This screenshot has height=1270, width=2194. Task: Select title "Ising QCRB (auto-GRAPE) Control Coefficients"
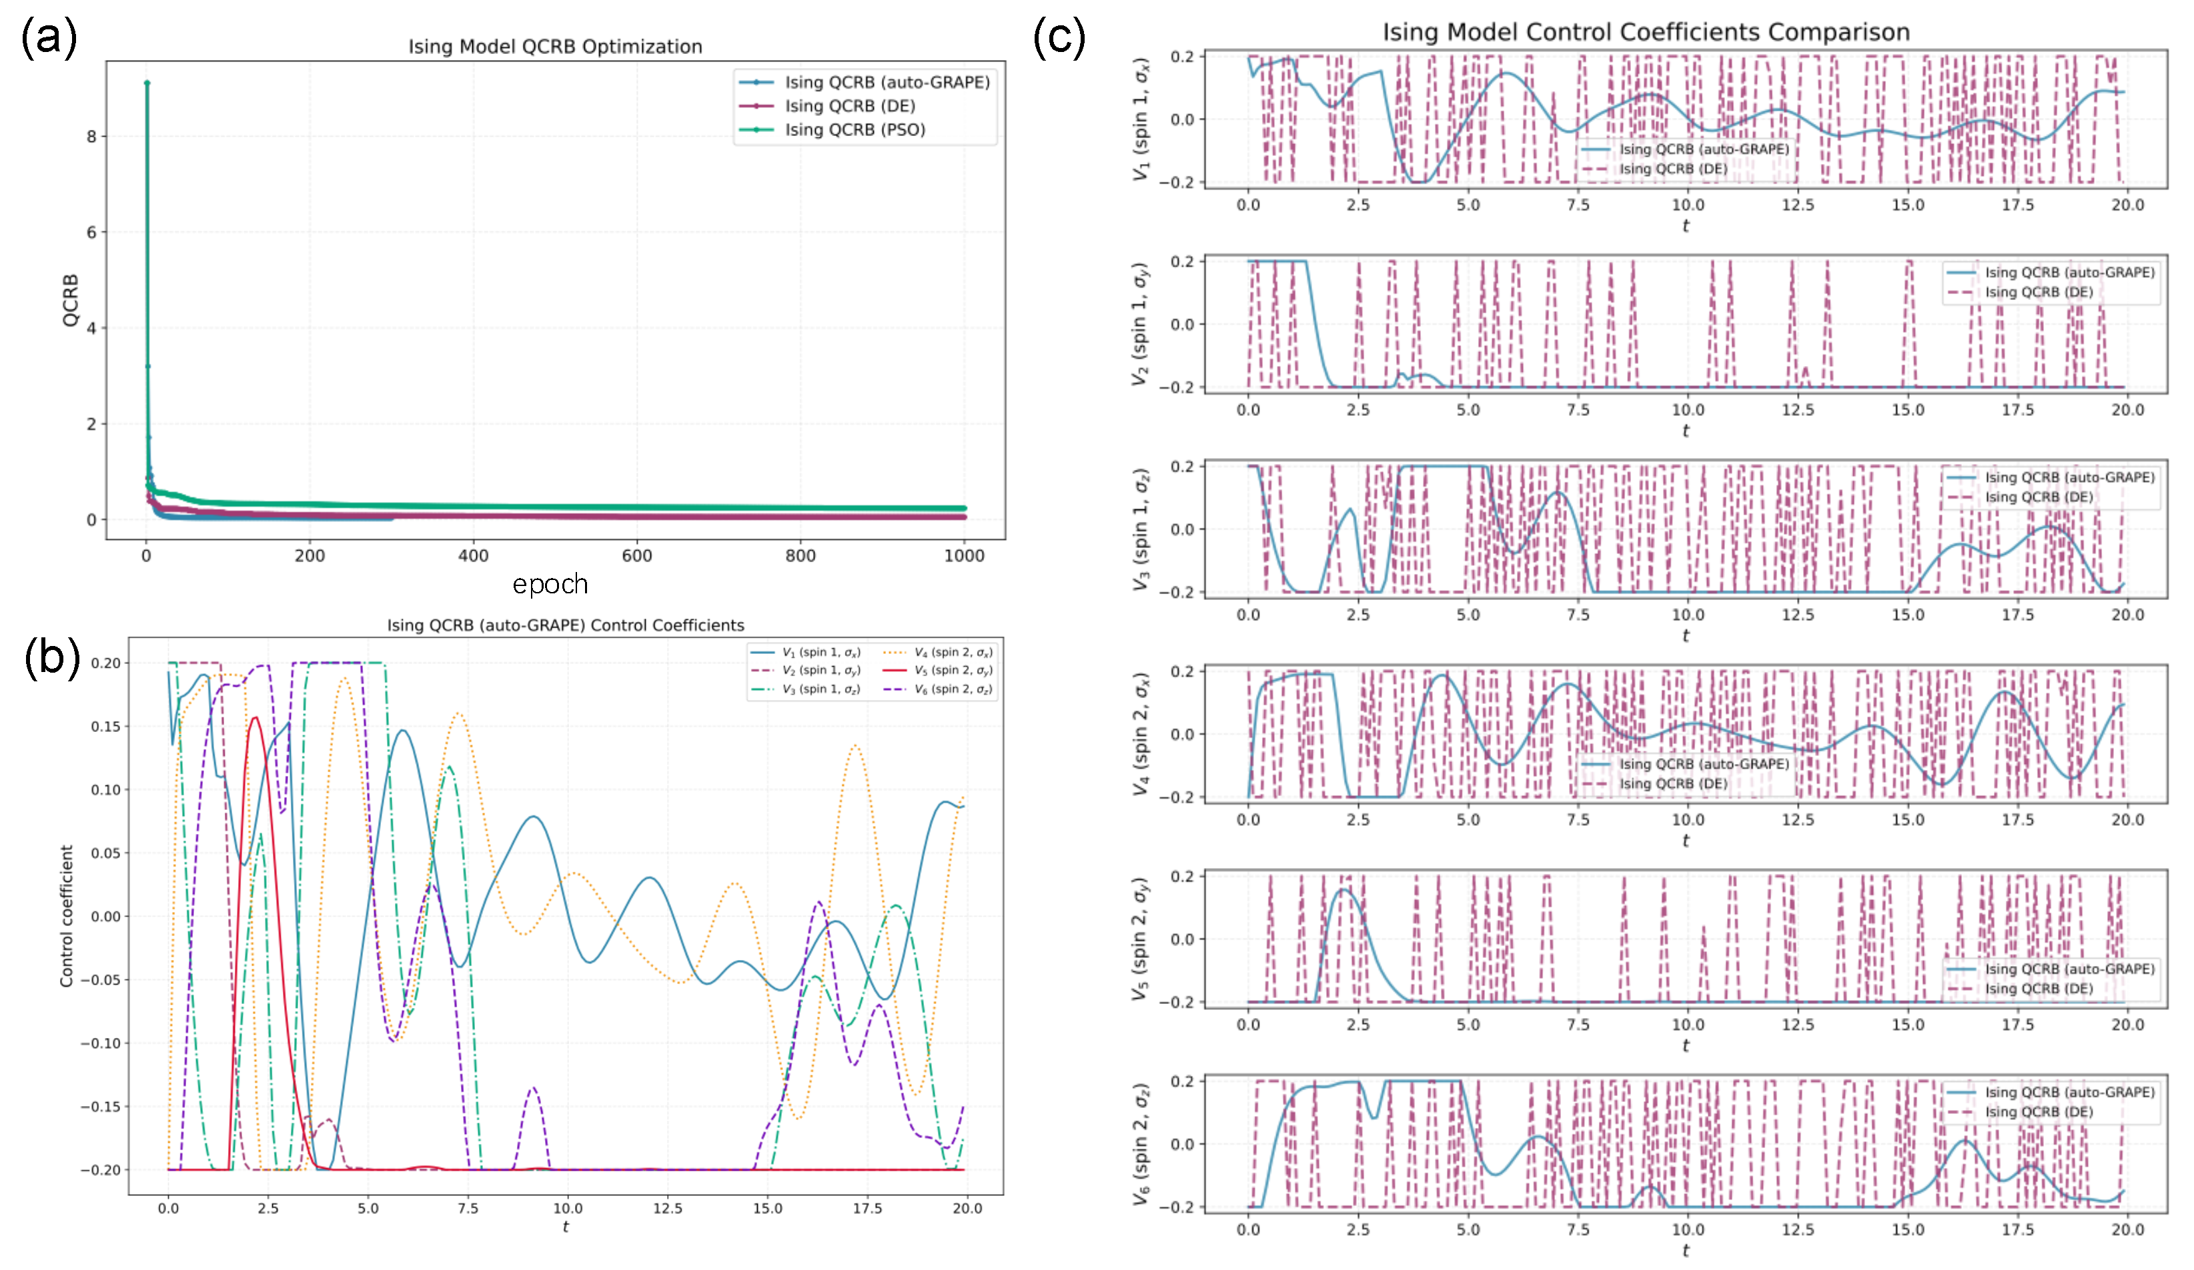pos(566,625)
